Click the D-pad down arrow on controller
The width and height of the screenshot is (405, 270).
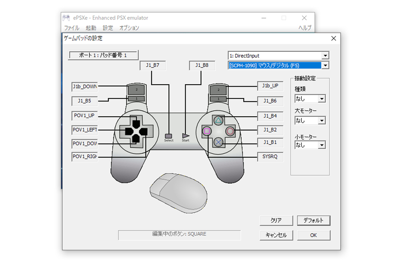[x=135, y=138]
